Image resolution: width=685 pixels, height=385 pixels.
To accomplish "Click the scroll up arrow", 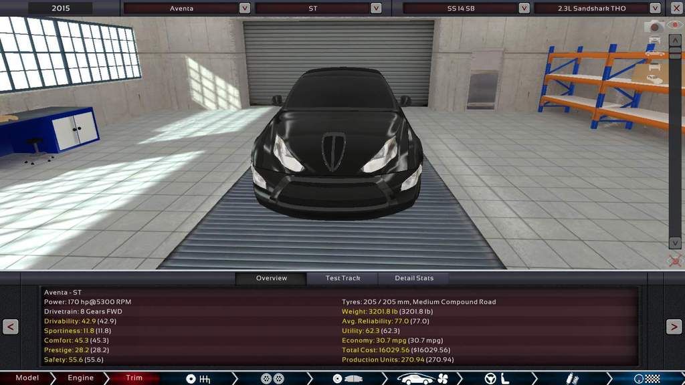I will (x=675, y=41).
